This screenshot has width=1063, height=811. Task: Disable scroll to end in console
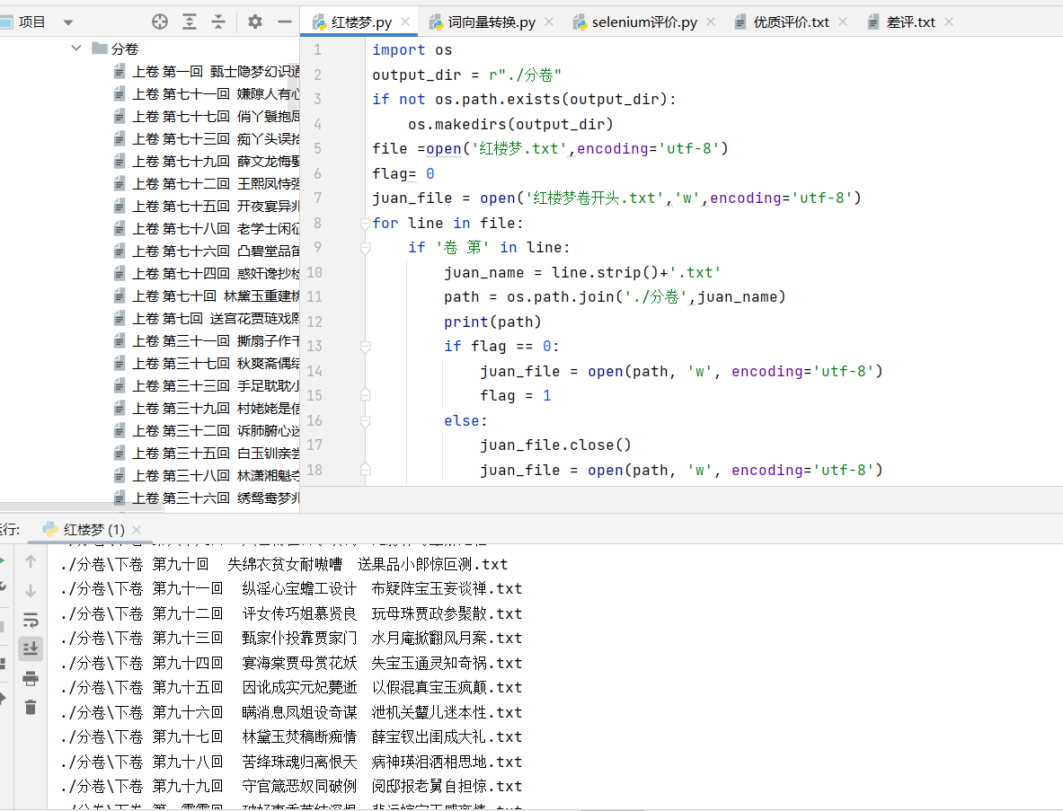pyautogui.click(x=30, y=648)
